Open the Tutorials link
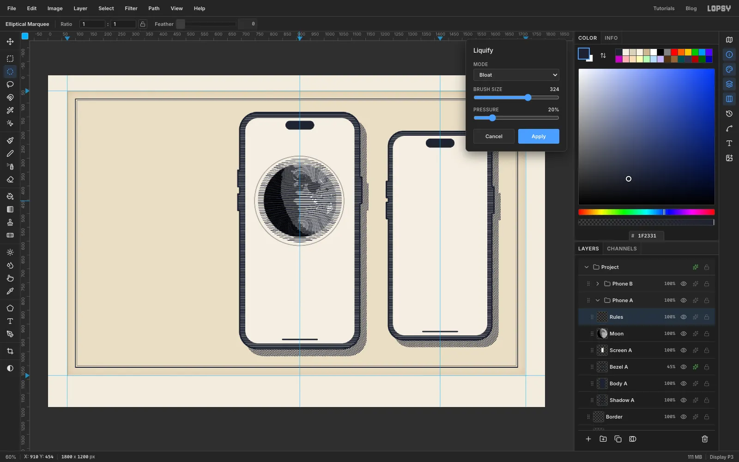Viewport: 739px width, 462px height. (x=664, y=8)
